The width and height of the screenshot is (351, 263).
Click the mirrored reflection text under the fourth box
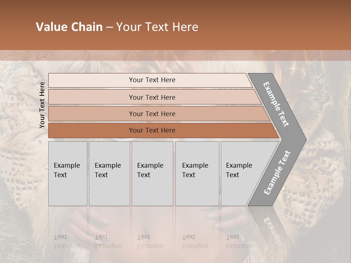pos(195,241)
